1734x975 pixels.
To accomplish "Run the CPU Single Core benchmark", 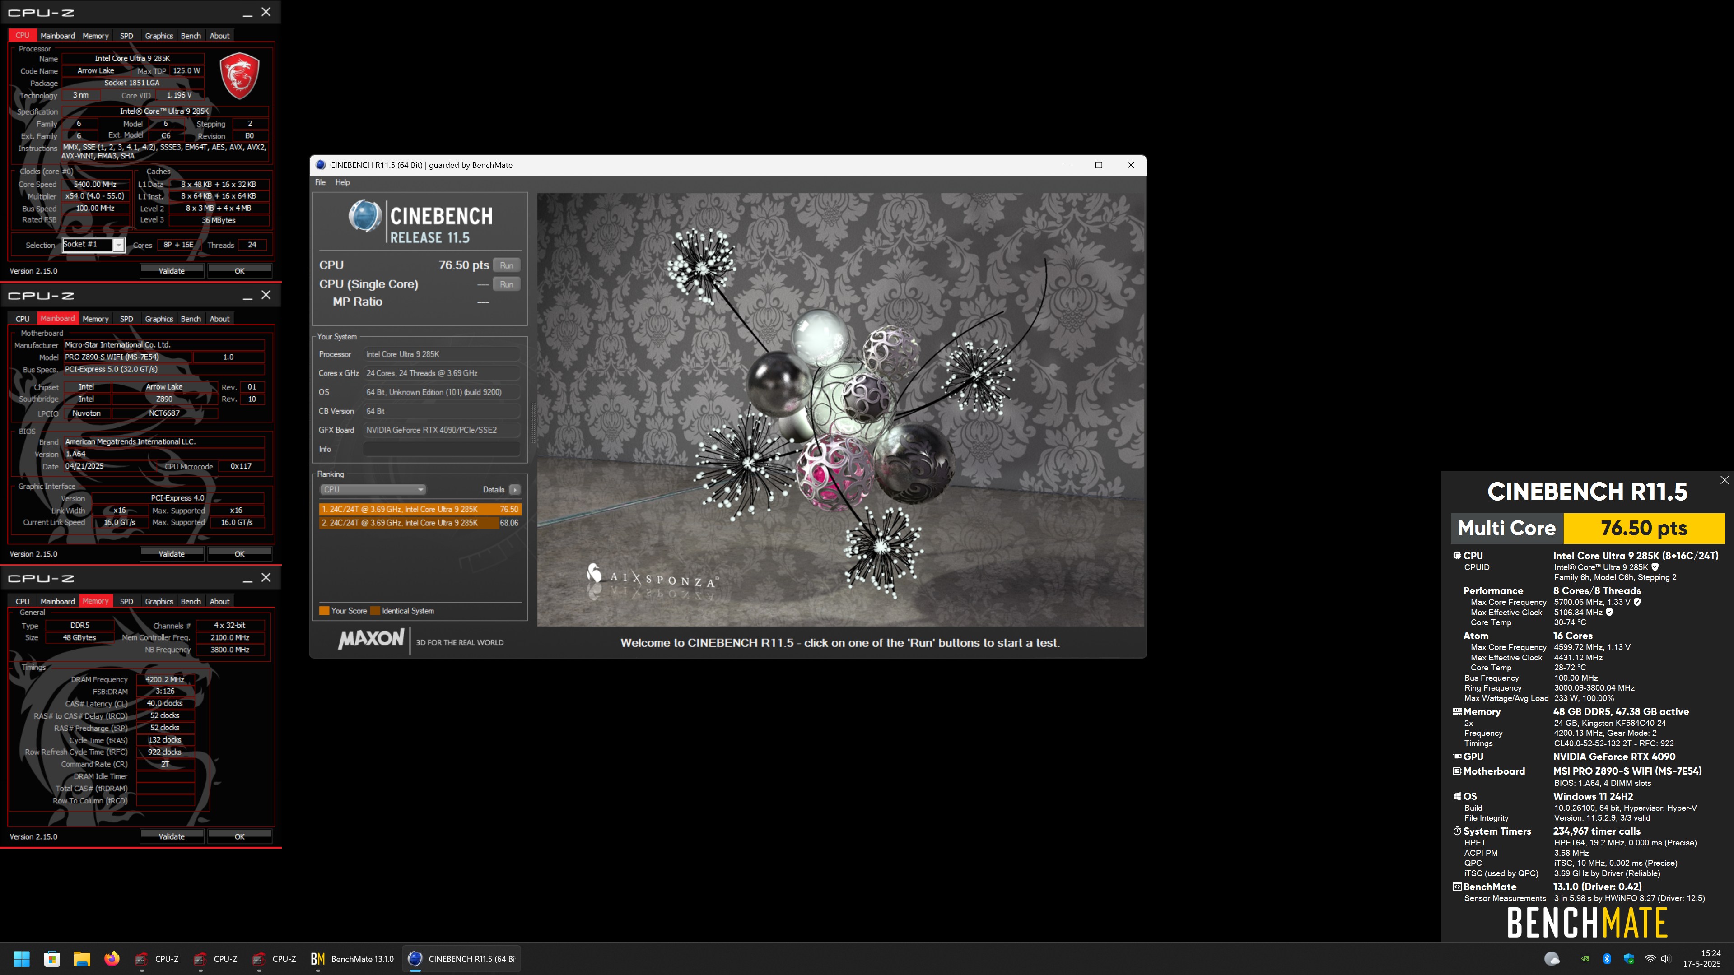I will (x=507, y=285).
